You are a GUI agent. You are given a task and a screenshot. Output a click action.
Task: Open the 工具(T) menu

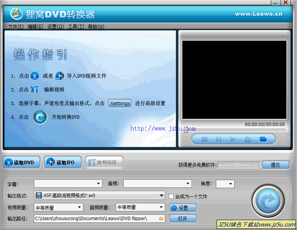point(76,27)
